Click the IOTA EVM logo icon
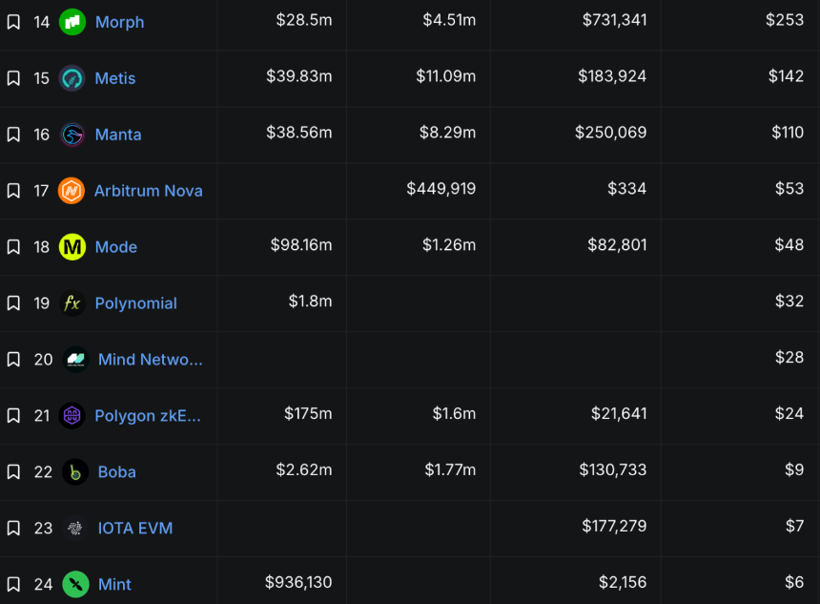Screen dimensions: 820x604 point(75,528)
